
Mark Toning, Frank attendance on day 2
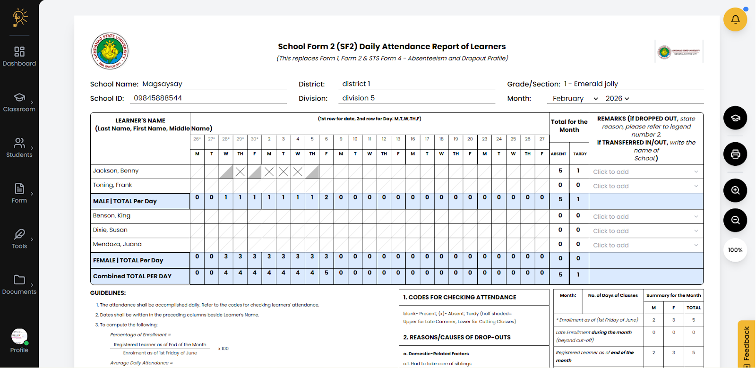(269, 186)
